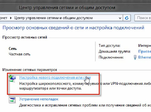Click the page heading 'Просмотр основных сведений о сети'
The width and height of the screenshot is (151, 112).
tap(43, 28)
